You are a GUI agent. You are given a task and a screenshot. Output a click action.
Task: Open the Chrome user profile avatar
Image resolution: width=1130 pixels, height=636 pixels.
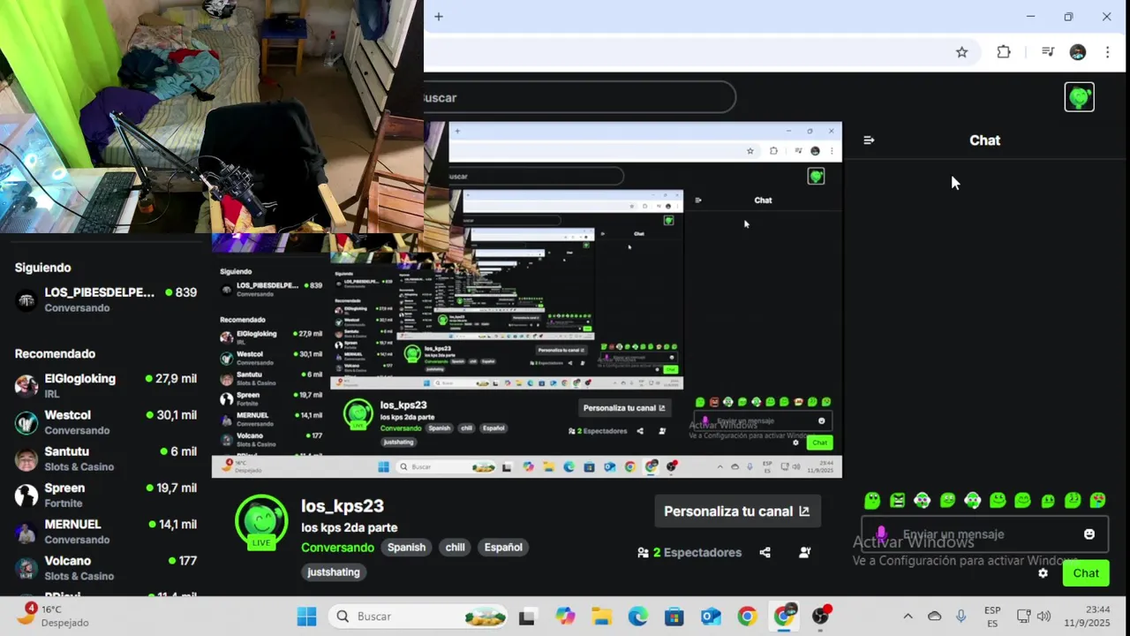1077,52
